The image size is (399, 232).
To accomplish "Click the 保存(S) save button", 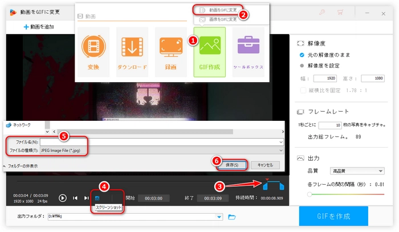I will (229, 165).
